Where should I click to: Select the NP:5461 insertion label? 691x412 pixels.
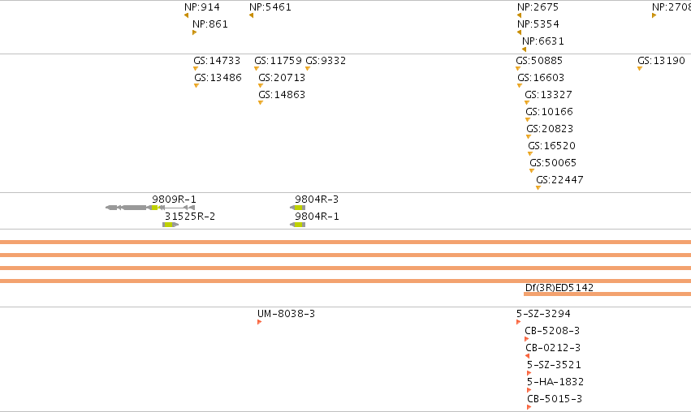pyautogui.click(x=270, y=7)
